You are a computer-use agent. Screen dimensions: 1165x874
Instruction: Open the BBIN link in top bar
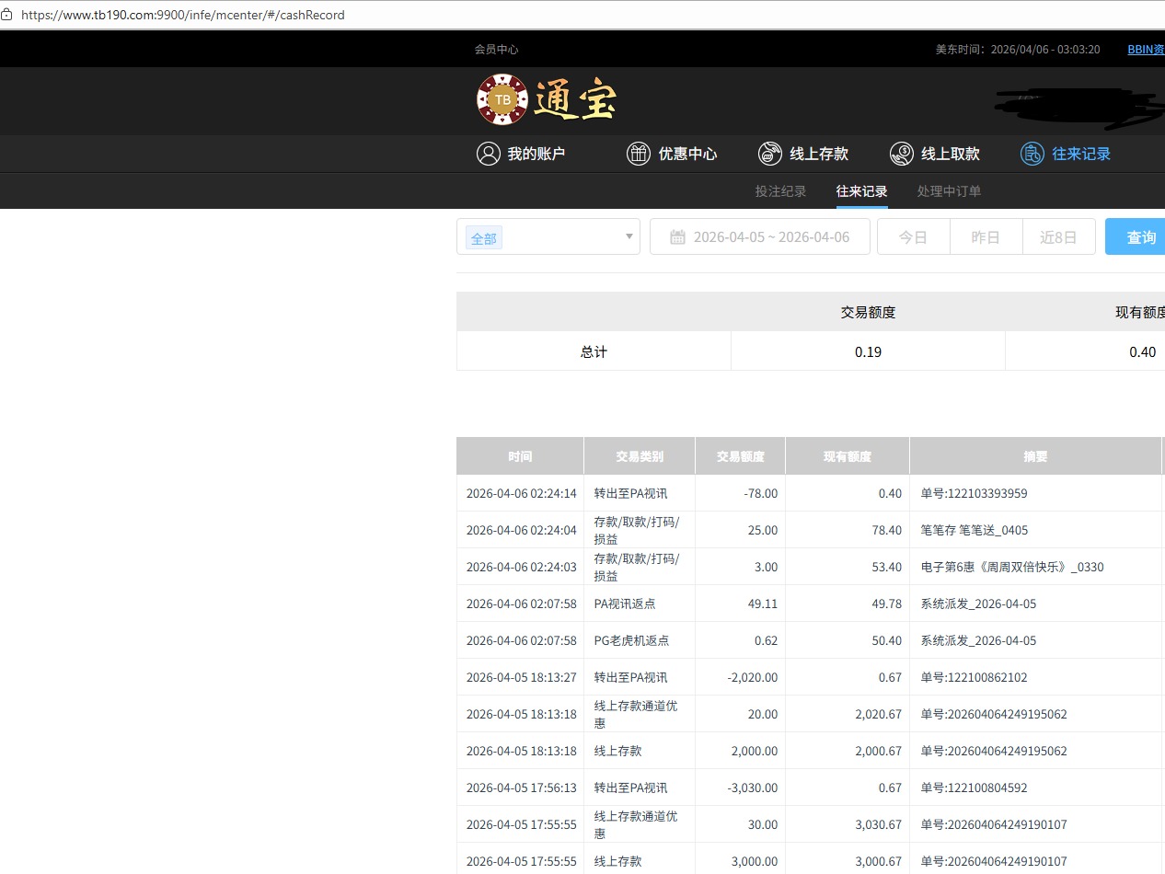point(1145,50)
